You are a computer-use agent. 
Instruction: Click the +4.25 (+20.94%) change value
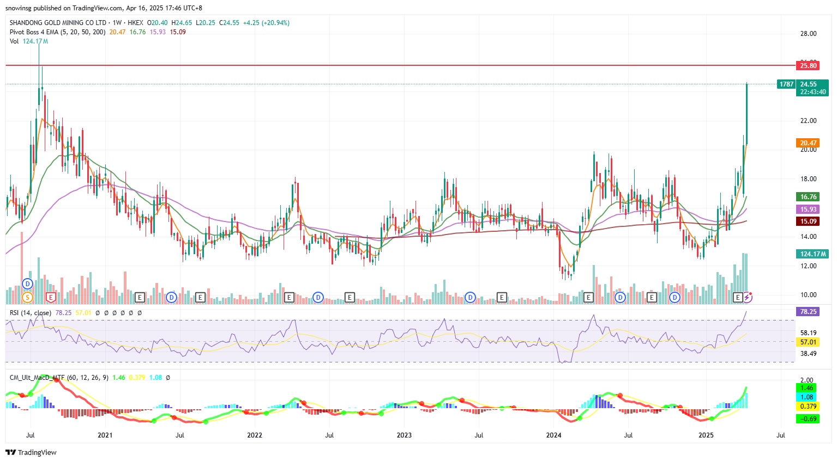coord(266,23)
